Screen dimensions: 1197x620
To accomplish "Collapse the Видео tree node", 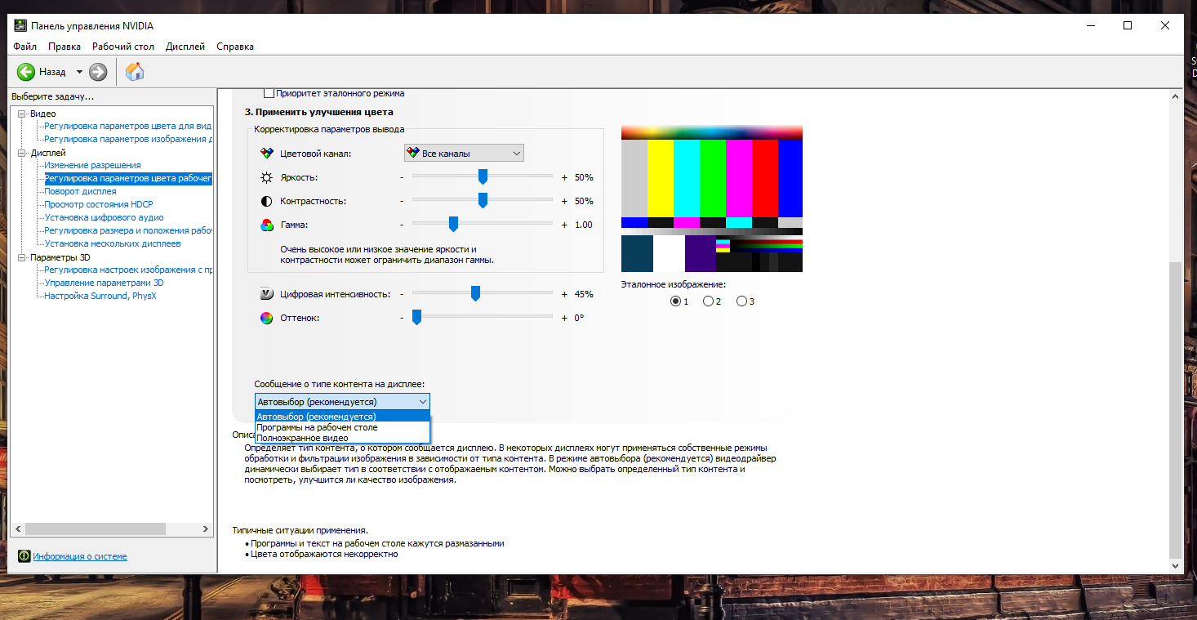I will coord(22,114).
